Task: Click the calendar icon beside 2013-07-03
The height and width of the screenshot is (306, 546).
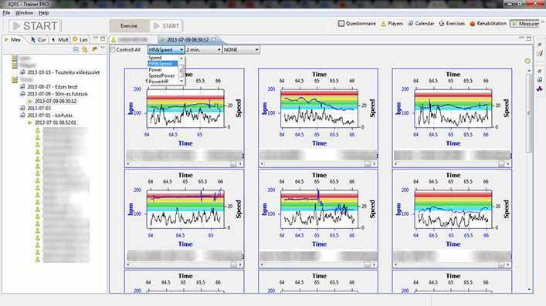Action: pyautogui.click(x=22, y=108)
